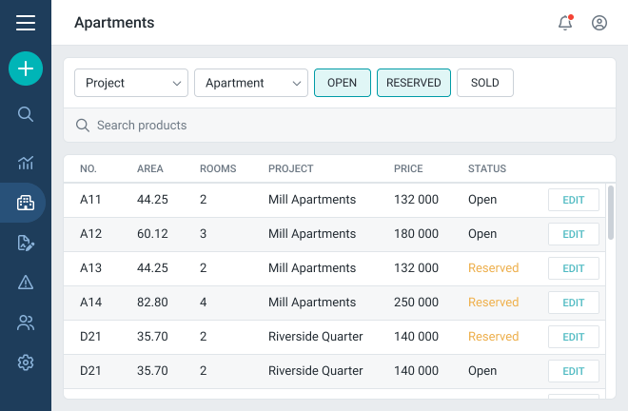Sort by the PROJECT column header
Viewport: 628px width, 411px height.
click(291, 168)
